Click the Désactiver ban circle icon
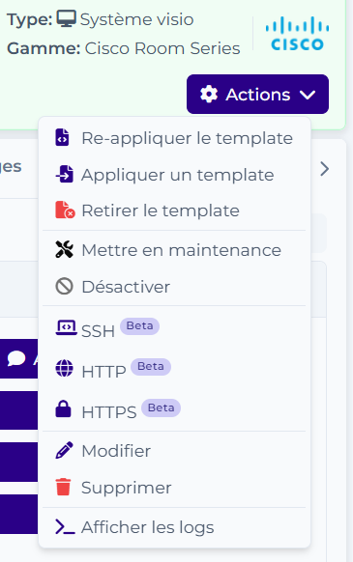This screenshot has width=353, height=562. coord(64,287)
